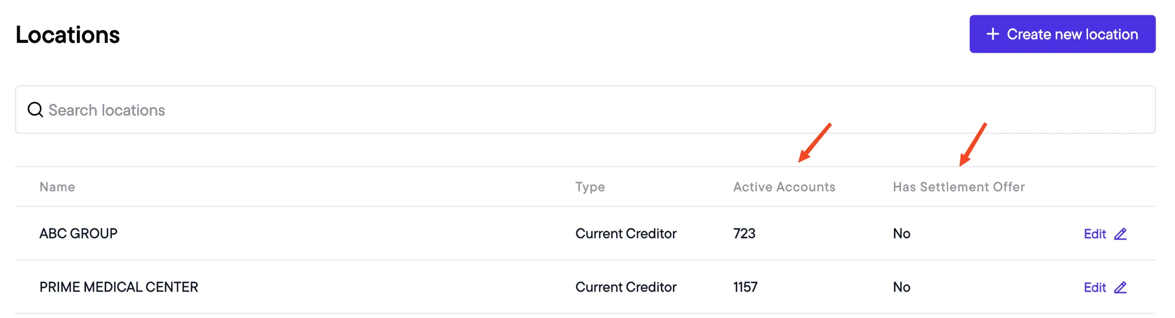
Task: Click pencil icon for ABC GROUP row
Action: coord(1120,234)
